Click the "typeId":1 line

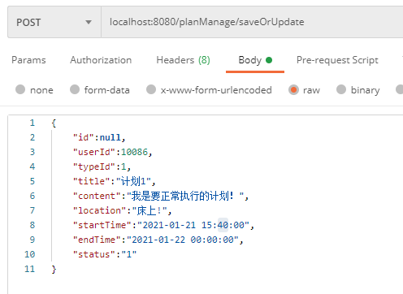[x=102, y=166]
